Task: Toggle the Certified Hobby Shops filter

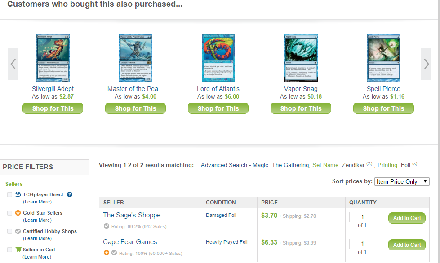Action: pos(9,231)
